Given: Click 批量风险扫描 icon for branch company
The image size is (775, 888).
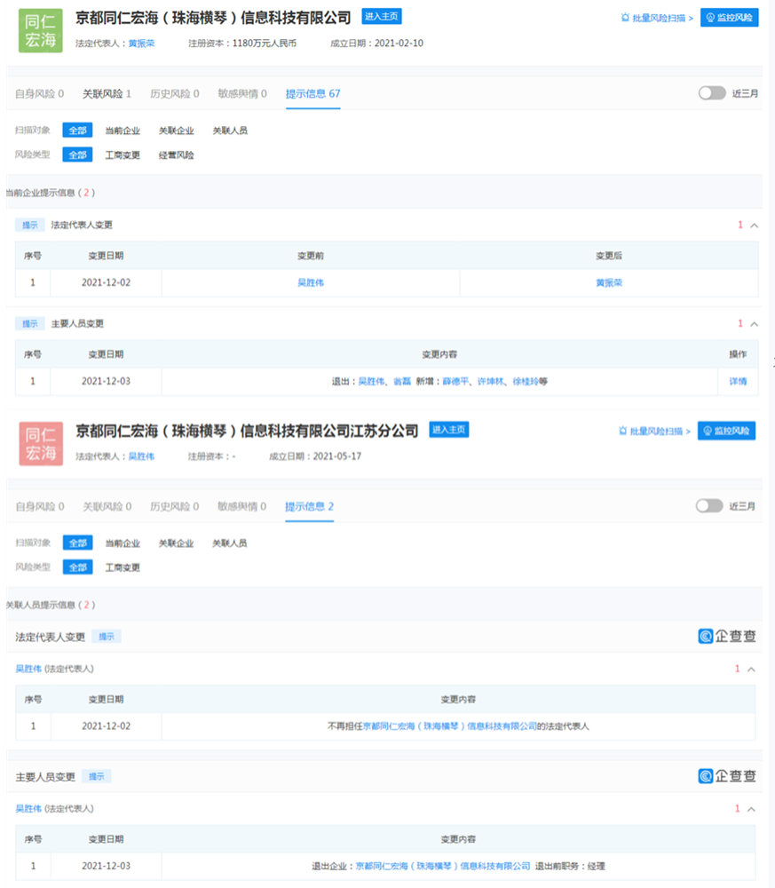Looking at the screenshot, I should (x=653, y=431).
